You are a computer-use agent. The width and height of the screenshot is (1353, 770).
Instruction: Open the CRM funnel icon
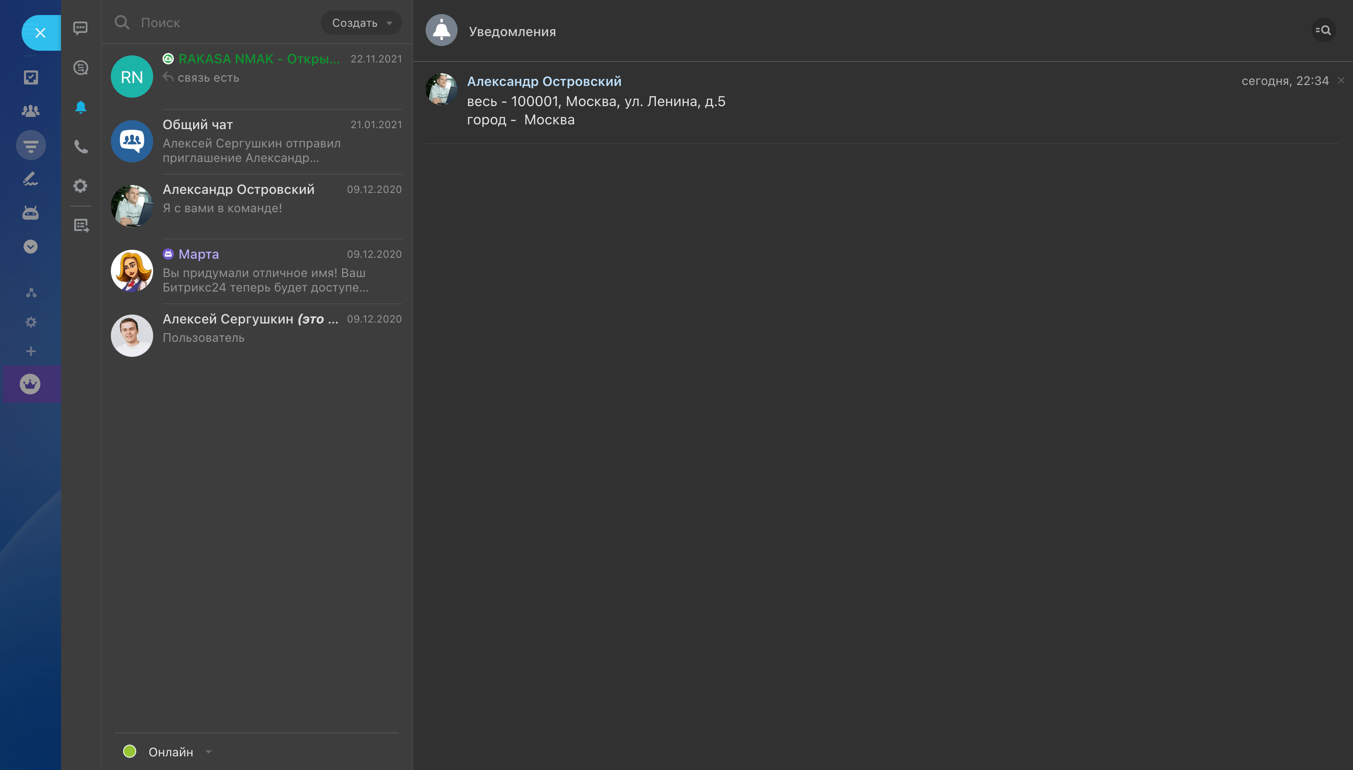pyautogui.click(x=31, y=145)
